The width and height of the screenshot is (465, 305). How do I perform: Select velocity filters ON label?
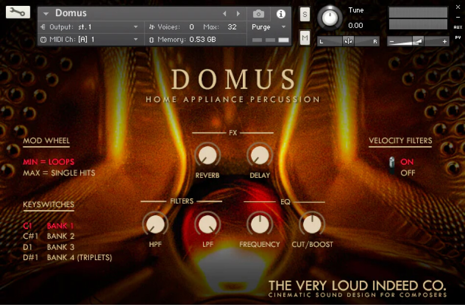point(407,162)
